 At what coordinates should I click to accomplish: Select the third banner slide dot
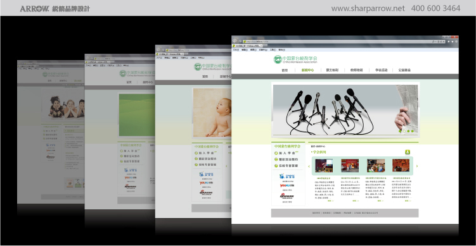point(408,131)
